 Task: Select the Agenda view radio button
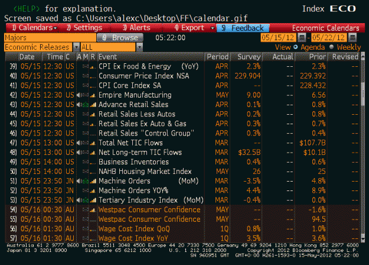tap(296, 47)
